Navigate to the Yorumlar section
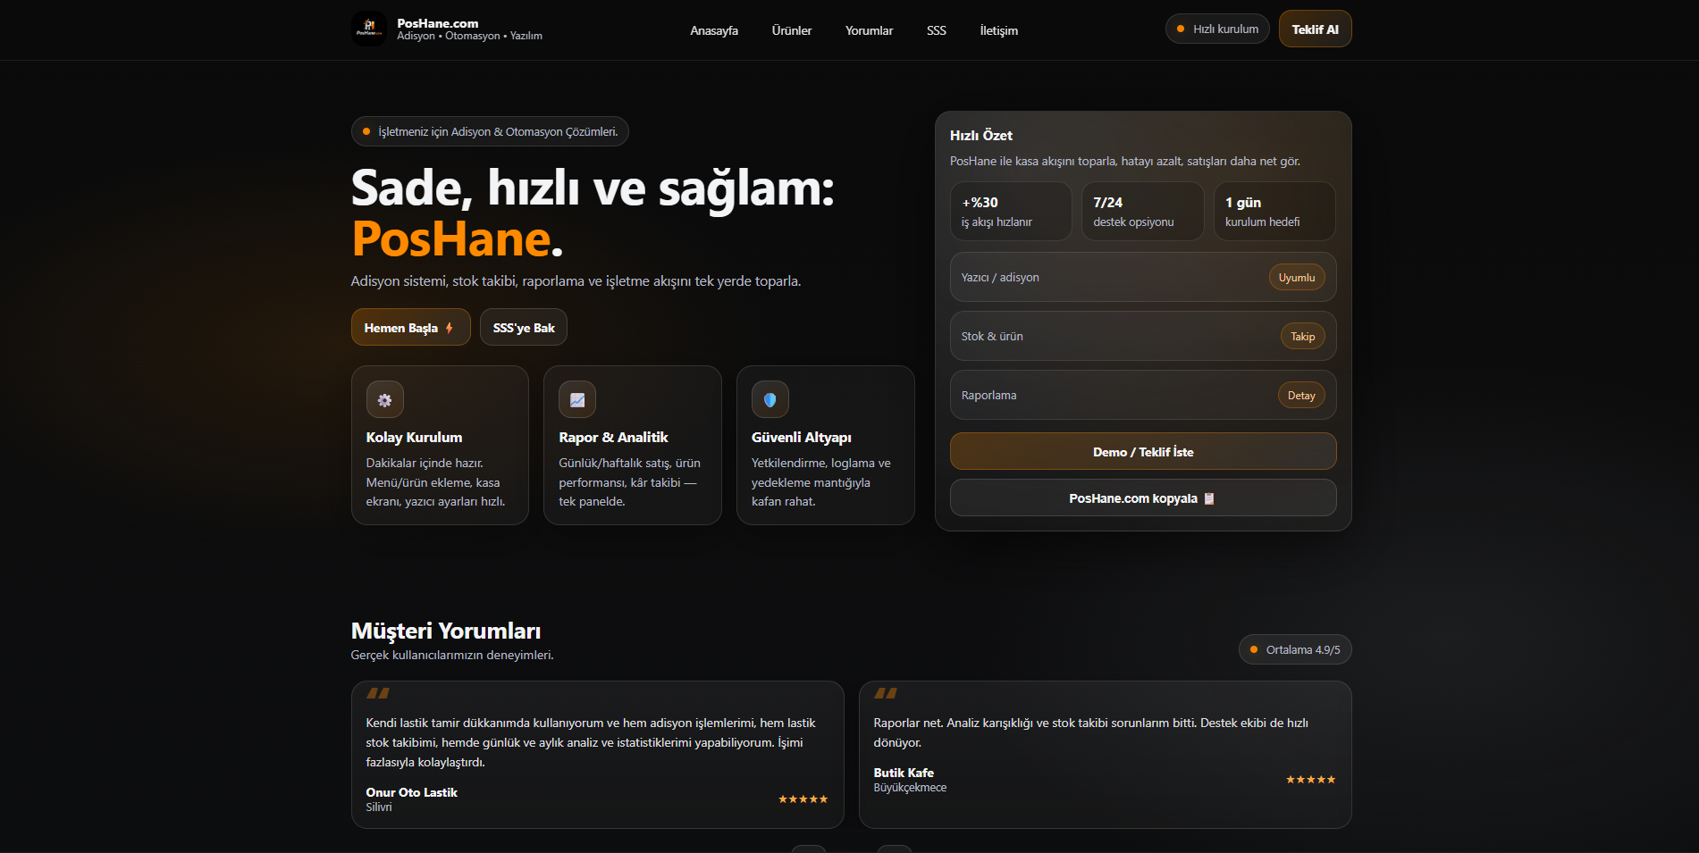This screenshot has width=1699, height=853. (x=868, y=29)
